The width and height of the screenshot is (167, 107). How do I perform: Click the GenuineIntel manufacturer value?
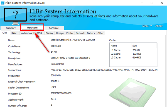[57, 64]
